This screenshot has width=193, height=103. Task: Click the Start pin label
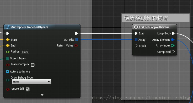[14, 40]
